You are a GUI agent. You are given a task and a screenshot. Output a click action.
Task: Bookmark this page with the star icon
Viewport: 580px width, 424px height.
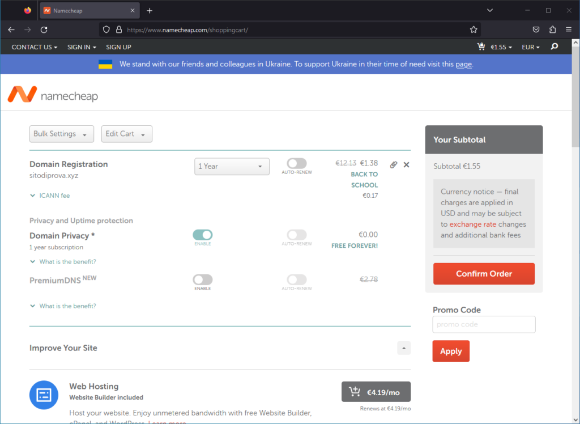474,29
